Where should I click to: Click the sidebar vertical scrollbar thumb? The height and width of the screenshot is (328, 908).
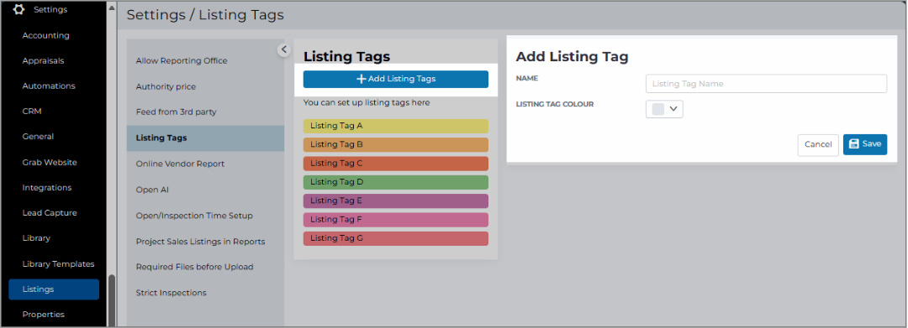(111, 300)
